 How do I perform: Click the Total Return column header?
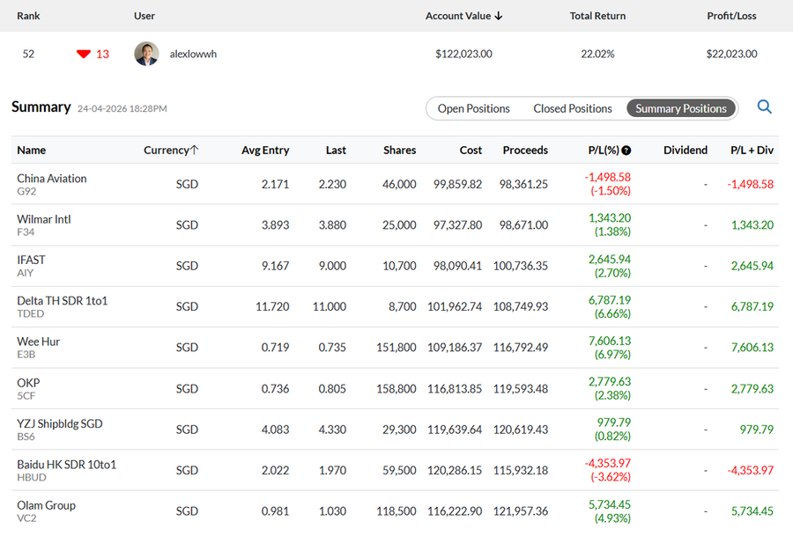point(597,16)
